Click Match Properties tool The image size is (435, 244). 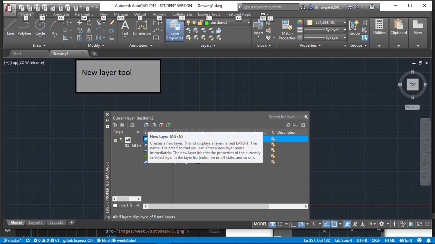287,30
